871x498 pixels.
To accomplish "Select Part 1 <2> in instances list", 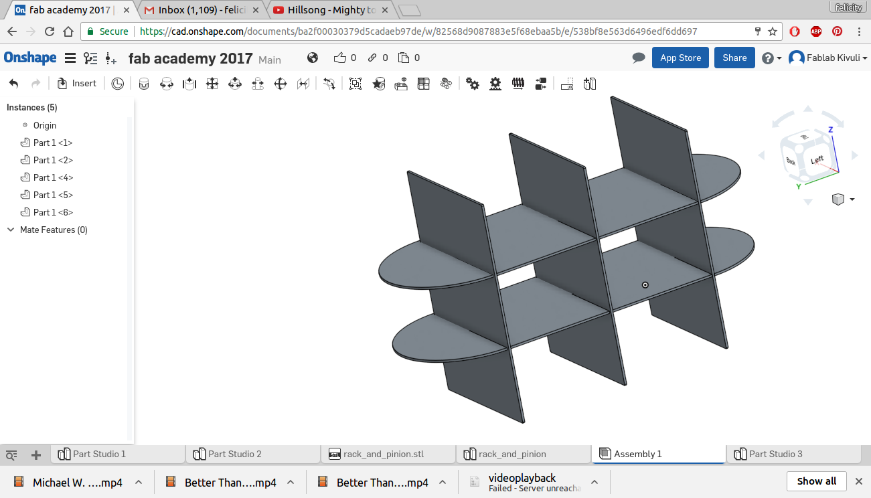I will [x=53, y=160].
